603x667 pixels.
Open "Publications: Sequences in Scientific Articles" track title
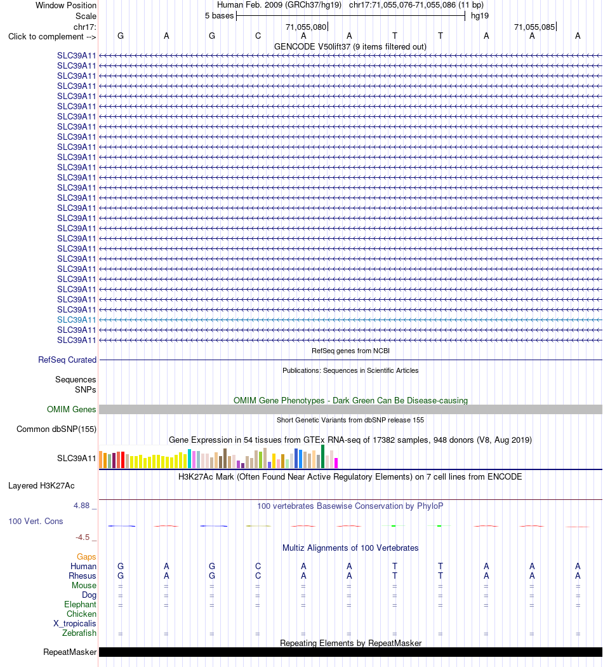coord(350,370)
